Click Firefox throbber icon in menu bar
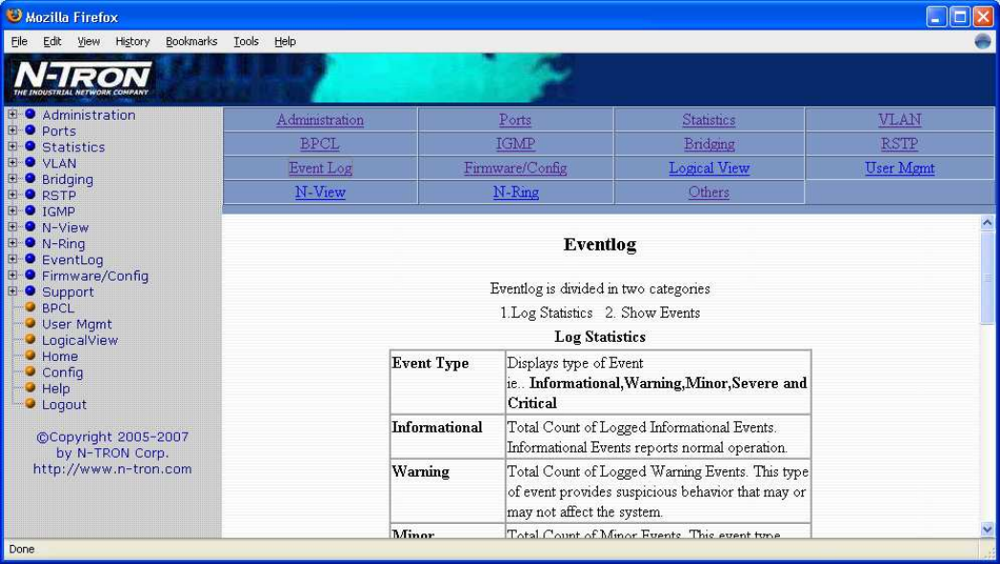Screen dimensions: 1000x564 click(x=983, y=41)
